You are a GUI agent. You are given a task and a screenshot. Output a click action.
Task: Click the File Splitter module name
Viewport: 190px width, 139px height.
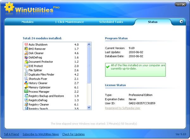(x=35, y=70)
